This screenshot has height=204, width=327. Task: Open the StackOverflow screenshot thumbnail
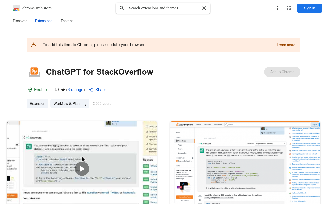[245, 163]
